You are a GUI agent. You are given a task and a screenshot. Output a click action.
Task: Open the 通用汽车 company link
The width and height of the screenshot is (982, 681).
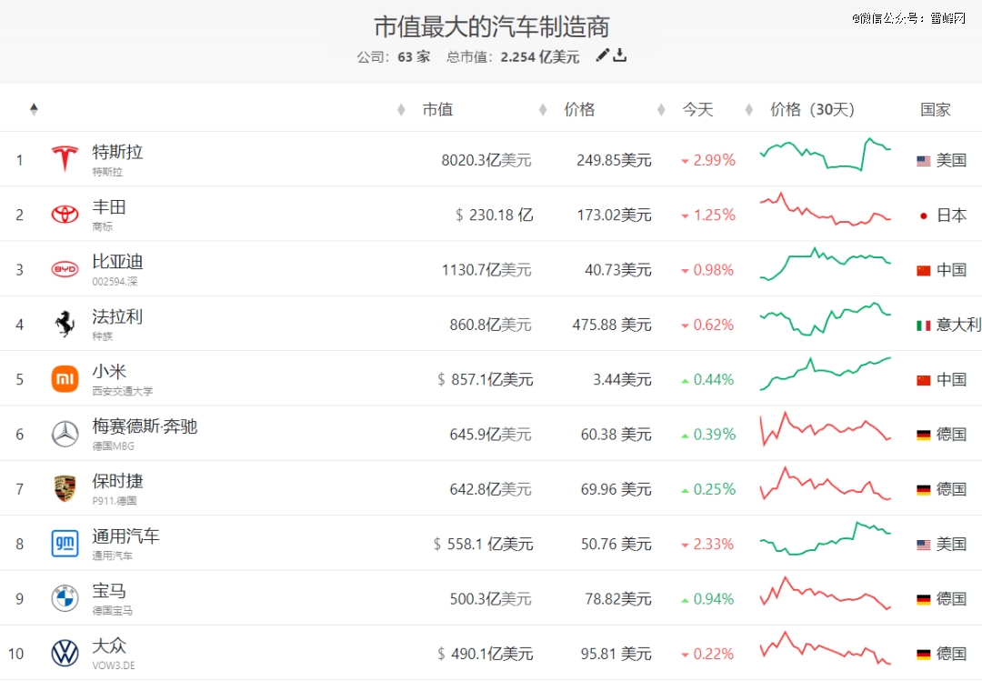[125, 536]
